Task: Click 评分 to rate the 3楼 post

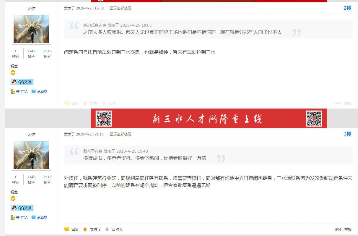Action: click(x=337, y=229)
